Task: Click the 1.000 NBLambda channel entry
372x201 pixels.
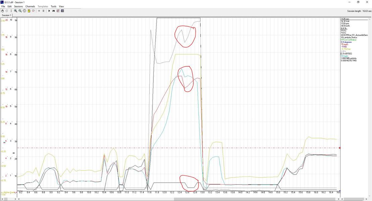Action: (x=348, y=58)
